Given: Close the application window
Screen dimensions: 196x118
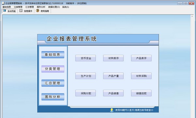Looking at the screenshot, I should pyautogui.click(x=191, y=3).
